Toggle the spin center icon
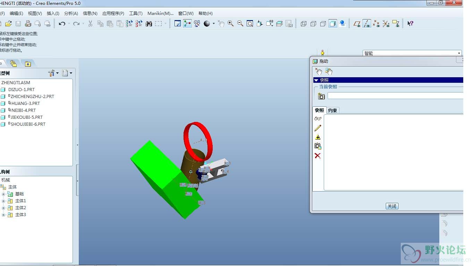474x266 pixels. point(187,24)
